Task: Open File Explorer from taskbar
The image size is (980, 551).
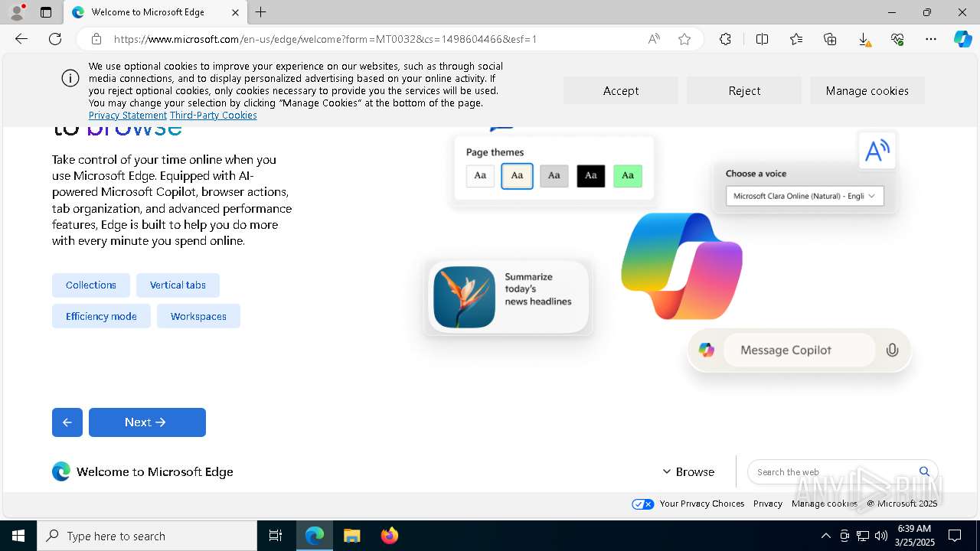Action: (x=352, y=536)
